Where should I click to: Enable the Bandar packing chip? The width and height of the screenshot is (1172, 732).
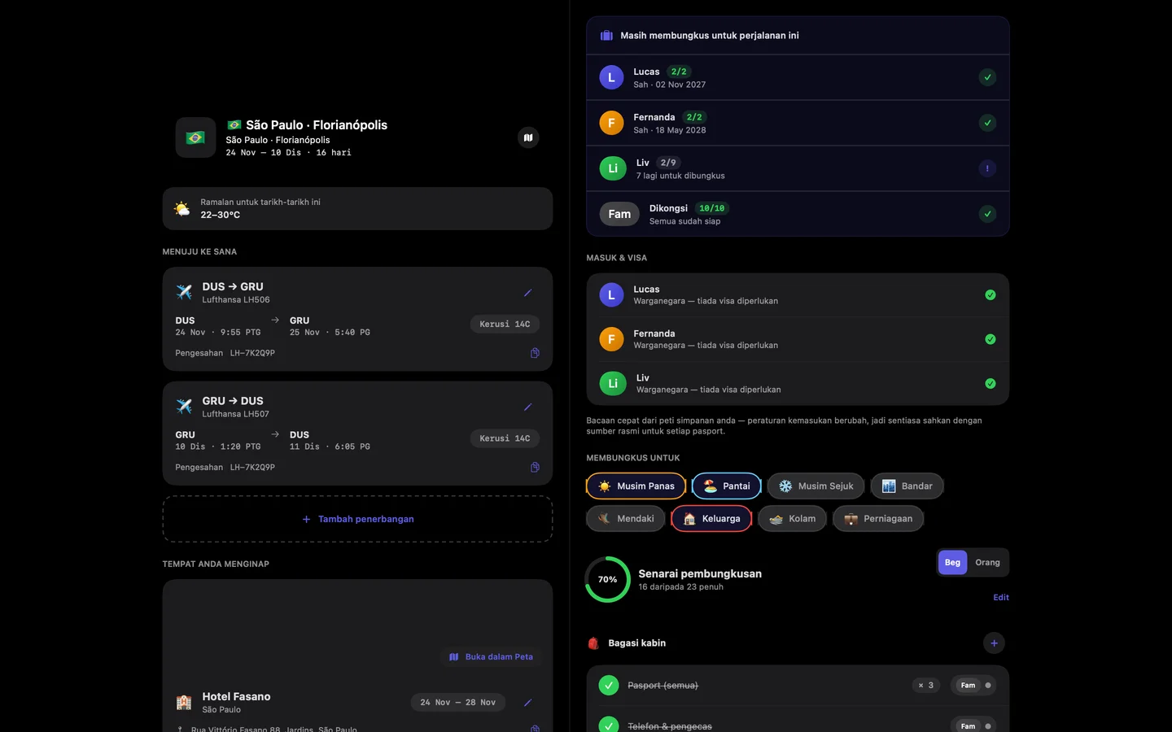907,486
